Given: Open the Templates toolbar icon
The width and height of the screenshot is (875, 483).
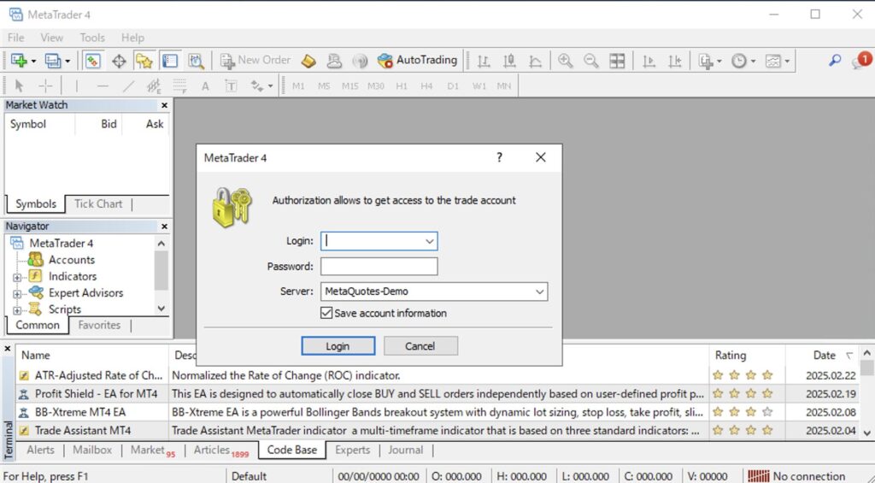Looking at the screenshot, I should click(772, 61).
